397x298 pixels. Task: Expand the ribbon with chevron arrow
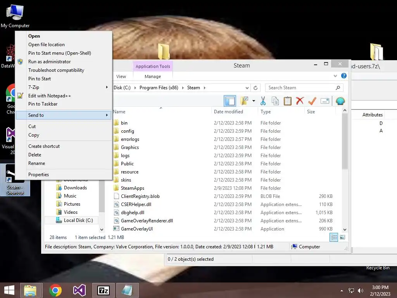[x=335, y=76]
